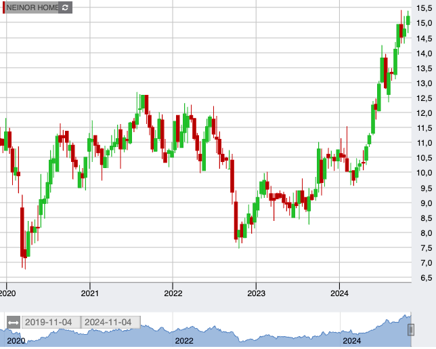The width and height of the screenshot is (436, 349).
Task: Click the 2021 x-axis label
Action: click(x=89, y=293)
